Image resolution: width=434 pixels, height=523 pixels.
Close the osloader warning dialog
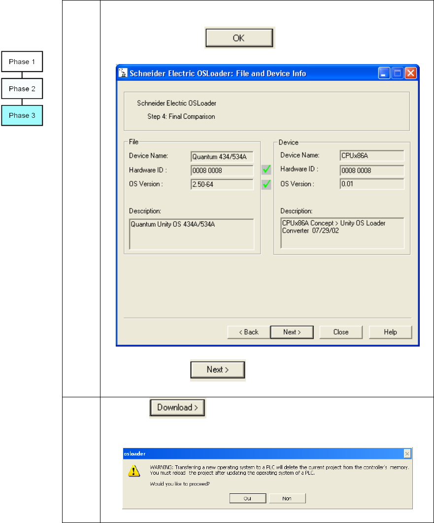click(x=407, y=453)
